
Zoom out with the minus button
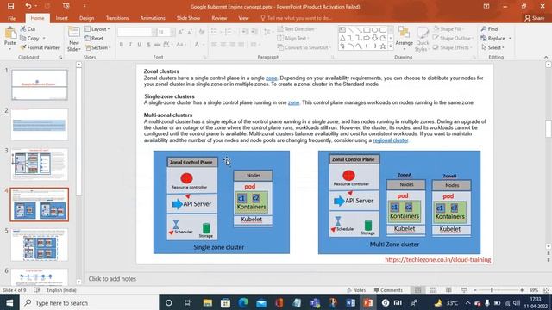pos(475,290)
